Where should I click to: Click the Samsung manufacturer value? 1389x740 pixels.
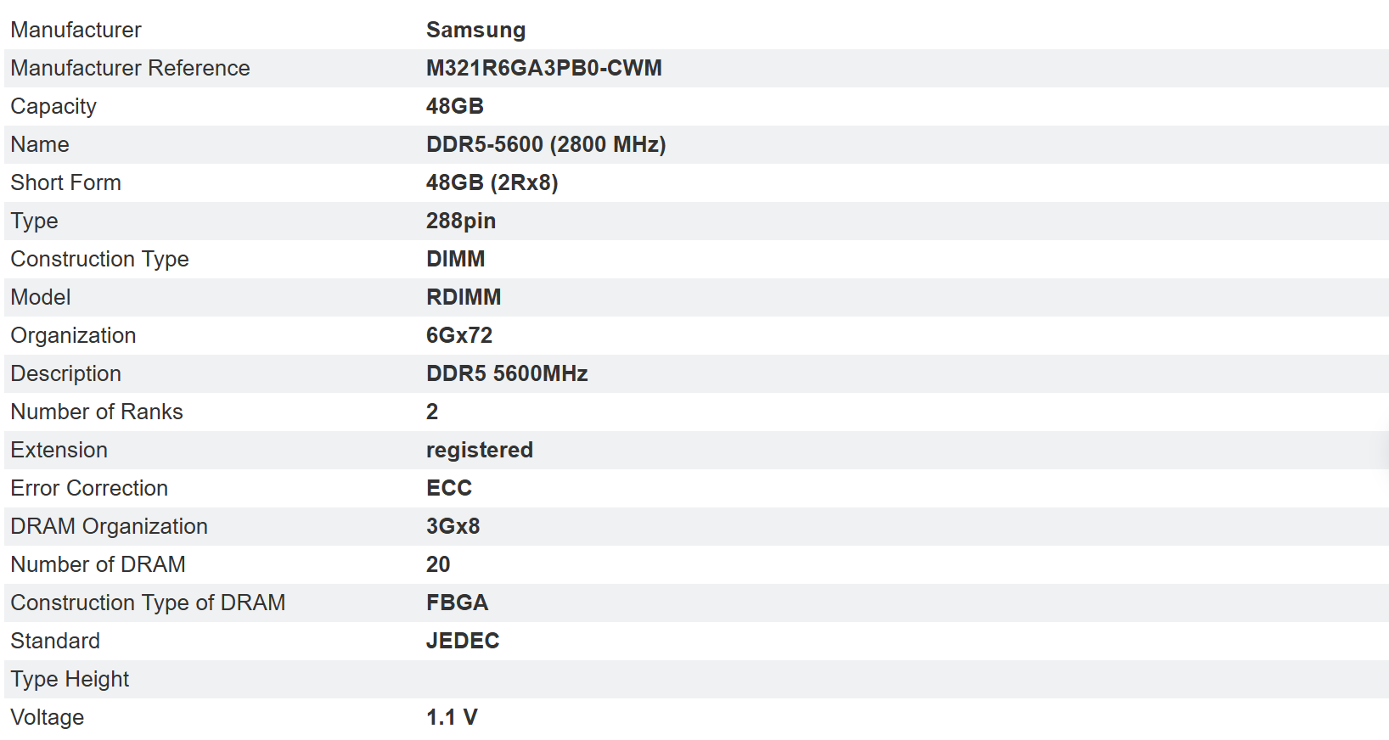[475, 31]
